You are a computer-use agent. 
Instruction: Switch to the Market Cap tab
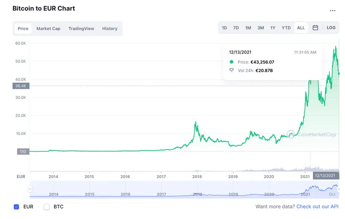(x=48, y=28)
